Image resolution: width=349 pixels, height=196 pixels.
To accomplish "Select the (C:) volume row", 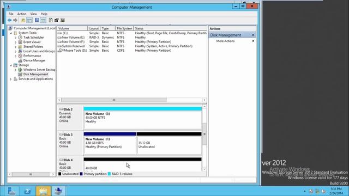I will (132, 33).
